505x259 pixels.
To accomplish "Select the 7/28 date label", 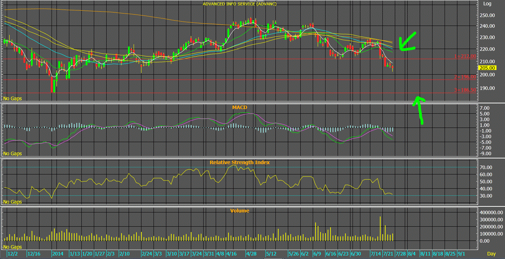I will coord(401,254).
